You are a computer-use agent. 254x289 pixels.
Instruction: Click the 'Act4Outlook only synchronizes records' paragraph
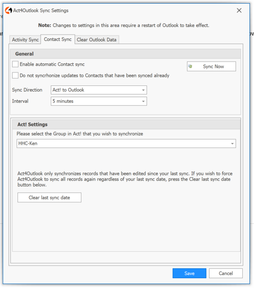(125, 179)
